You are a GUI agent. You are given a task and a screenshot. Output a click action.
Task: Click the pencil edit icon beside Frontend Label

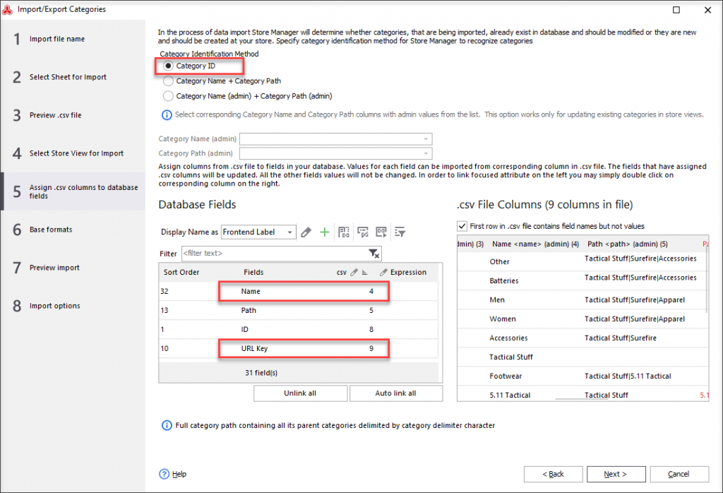pyautogui.click(x=306, y=232)
